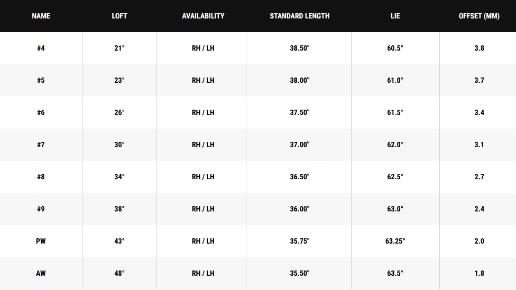This screenshot has height=290, width=516.
Task: Click the STANDARD LENGTH header
Action: [x=299, y=16]
